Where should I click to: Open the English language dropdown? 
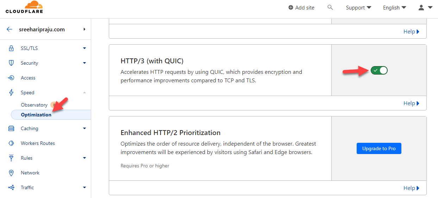click(394, 7)
